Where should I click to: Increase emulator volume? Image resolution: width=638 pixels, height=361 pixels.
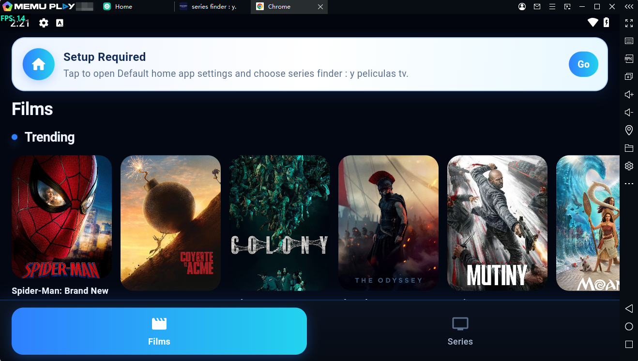tap(629, 94)
